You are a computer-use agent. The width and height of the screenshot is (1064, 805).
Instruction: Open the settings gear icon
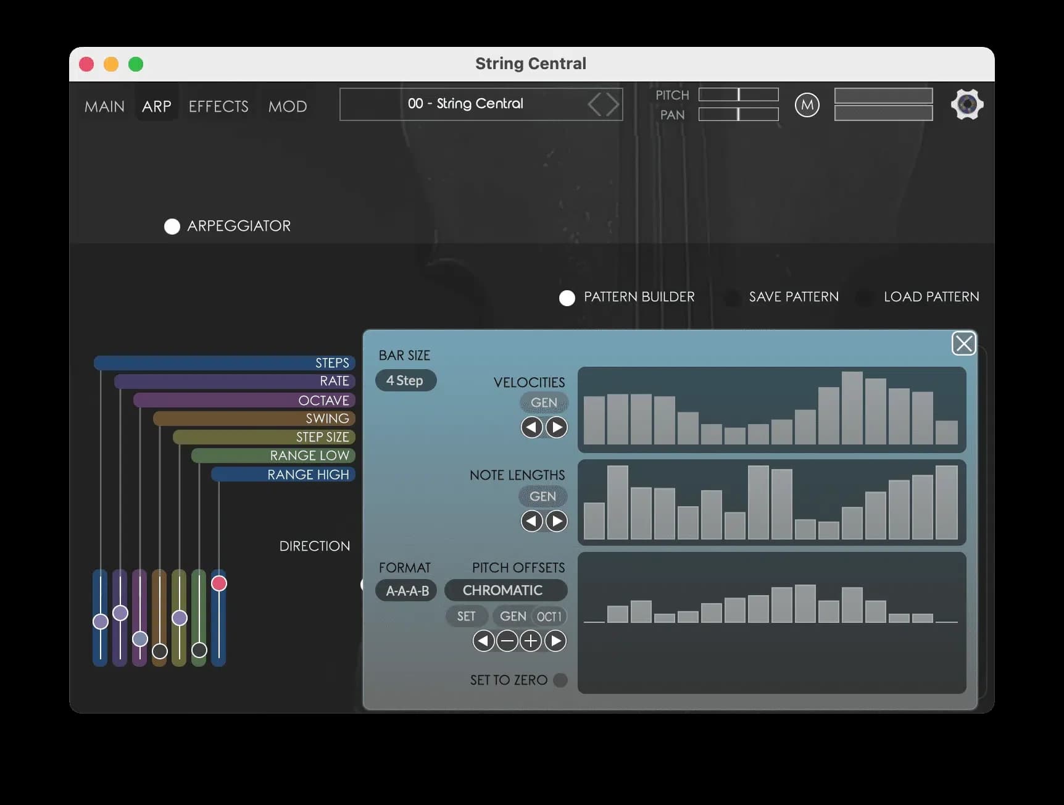click(x=966, y=104)
